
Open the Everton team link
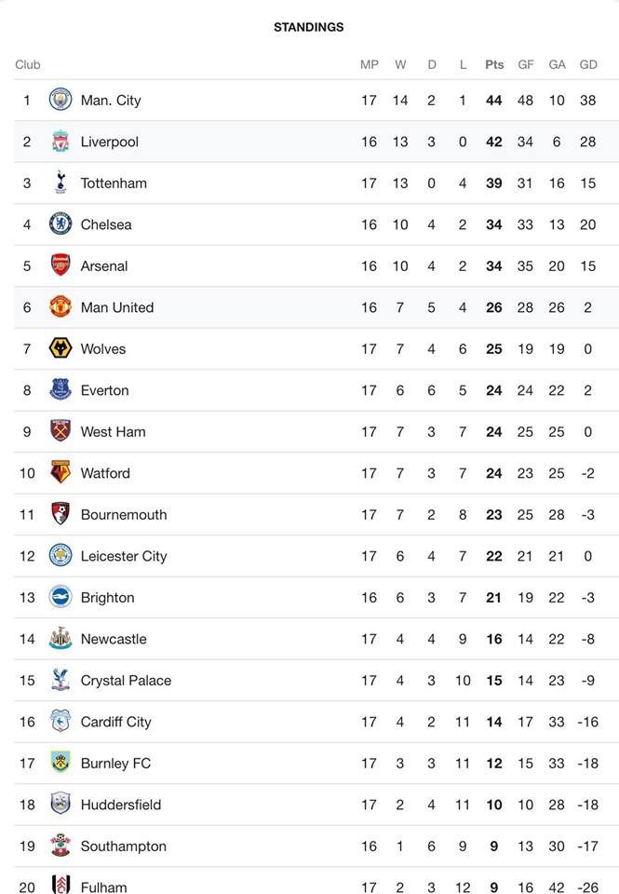click(105, 390)
